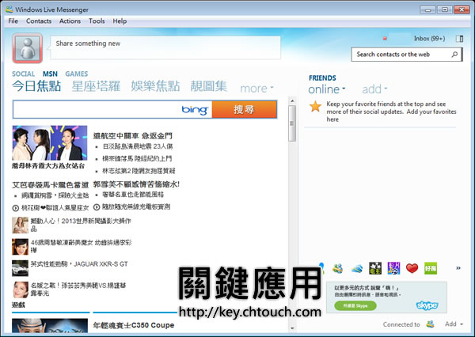
Task: Click the Messenger icon next to Connected to
Action: click(430, 324)
